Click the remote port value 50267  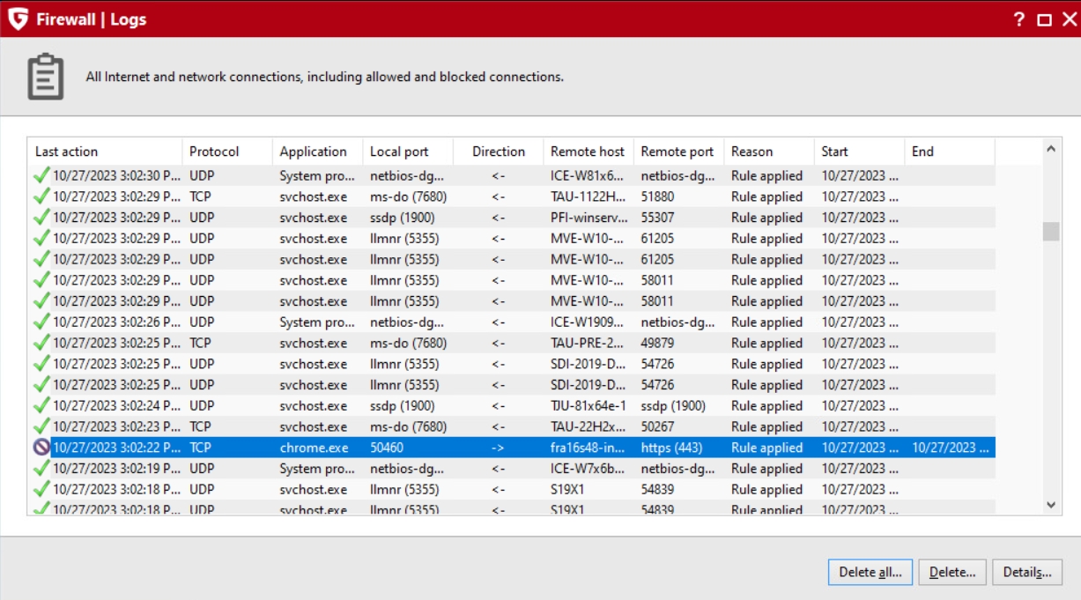point(657,426)
